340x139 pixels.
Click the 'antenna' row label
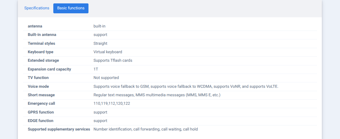(x=35, y=26)
